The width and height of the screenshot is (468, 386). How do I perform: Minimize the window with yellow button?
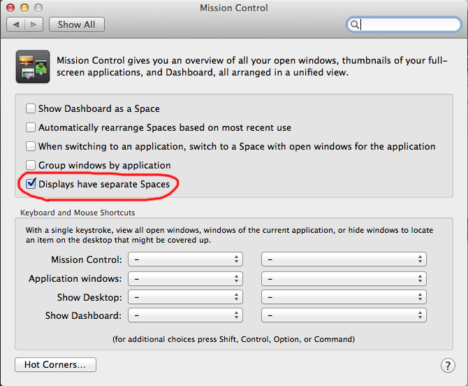pyautogui.click(x=24, y=8)
